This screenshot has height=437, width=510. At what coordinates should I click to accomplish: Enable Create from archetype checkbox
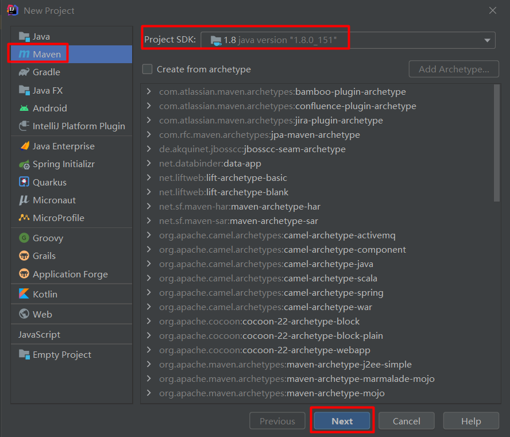[148, 69]
